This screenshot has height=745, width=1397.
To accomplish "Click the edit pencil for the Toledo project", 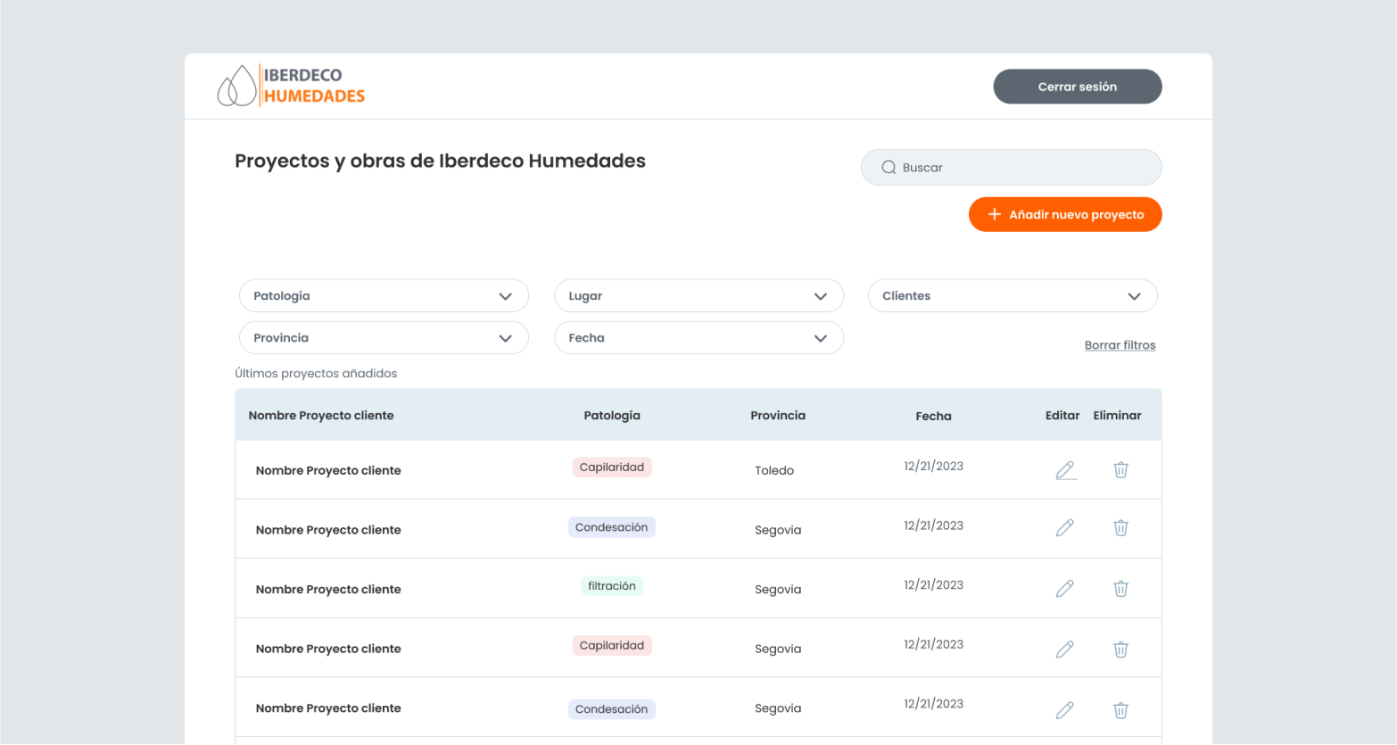I will point(1064,470).
